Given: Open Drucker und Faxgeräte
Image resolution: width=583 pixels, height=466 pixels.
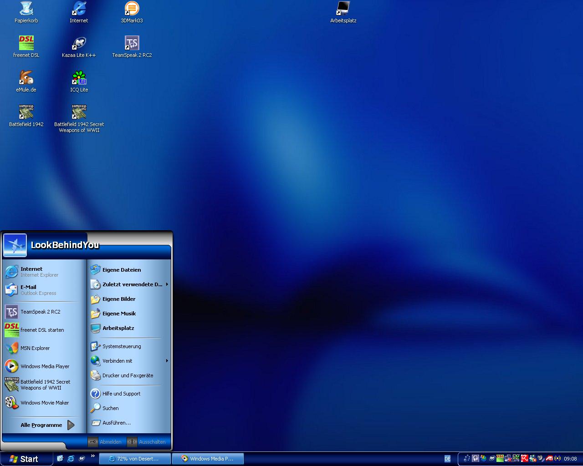Looking at the screenshot, I should [129, 375].
